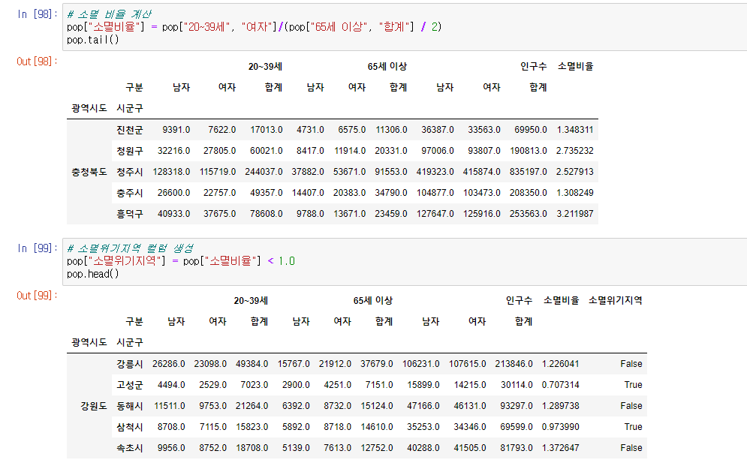This screenshot has height=469, width=747.
Task: Click the False value in 속초시 row
Action: coord(631,448)
